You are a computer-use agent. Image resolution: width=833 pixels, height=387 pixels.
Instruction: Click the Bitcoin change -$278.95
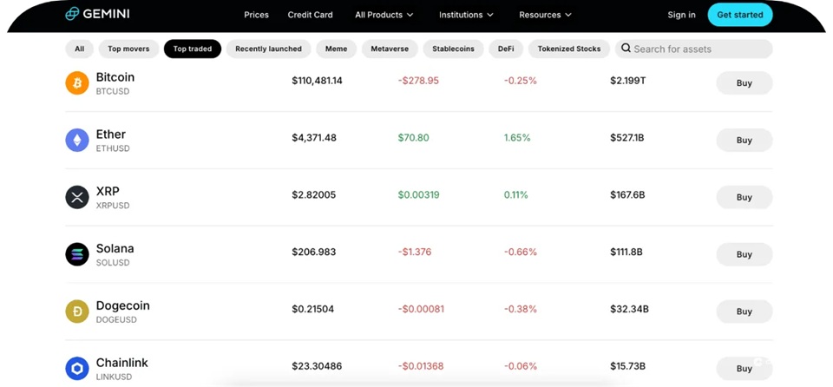click(418, 81)
